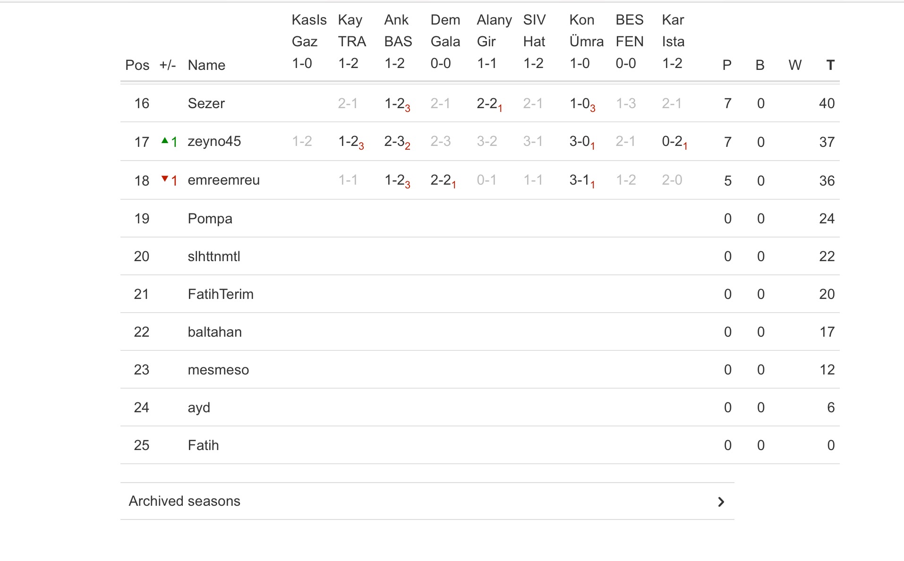Select the baltahan player name
Image resolution: width=904 pixels, height=561 pixels.
click(x=214, y=332)
